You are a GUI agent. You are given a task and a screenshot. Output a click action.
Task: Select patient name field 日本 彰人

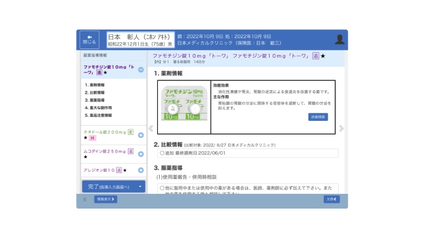[x=140, y=40]
